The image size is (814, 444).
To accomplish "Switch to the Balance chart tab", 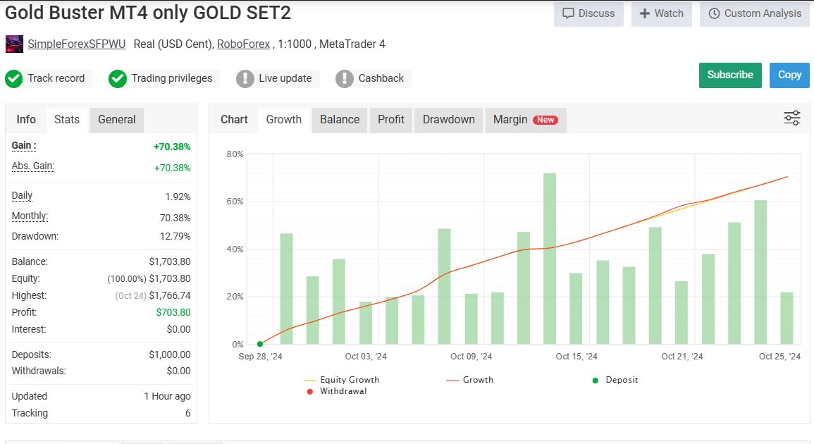I will (339, 120).
